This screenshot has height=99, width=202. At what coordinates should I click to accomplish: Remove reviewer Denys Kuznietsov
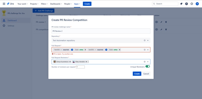[70, 62]
